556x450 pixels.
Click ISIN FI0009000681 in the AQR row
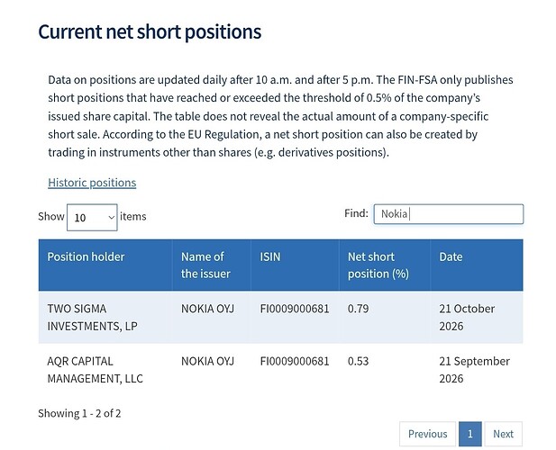point(295,361)
